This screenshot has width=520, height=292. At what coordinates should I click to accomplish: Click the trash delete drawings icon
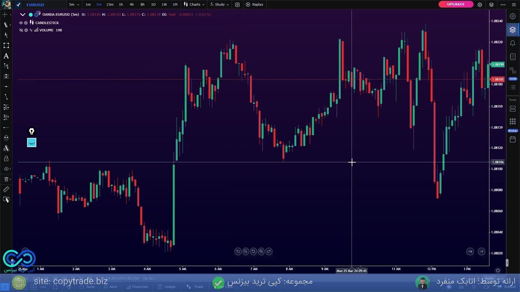click(x=6, y=179)
